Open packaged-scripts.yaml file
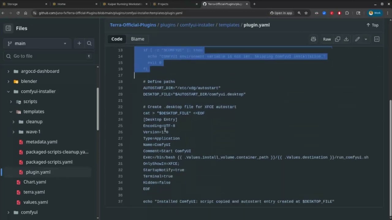Image resolution: width=392 pixels, height=220 pixels. [49, 162]
